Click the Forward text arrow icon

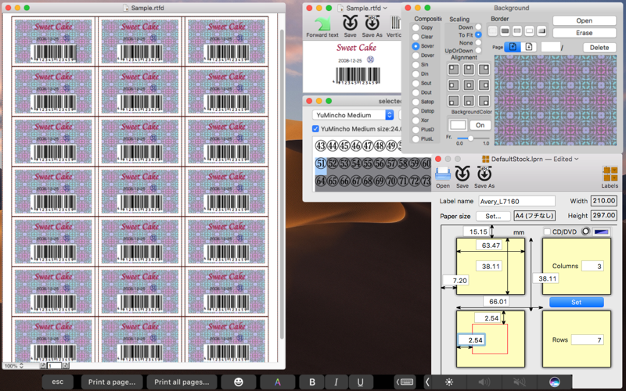pos(322,23)
